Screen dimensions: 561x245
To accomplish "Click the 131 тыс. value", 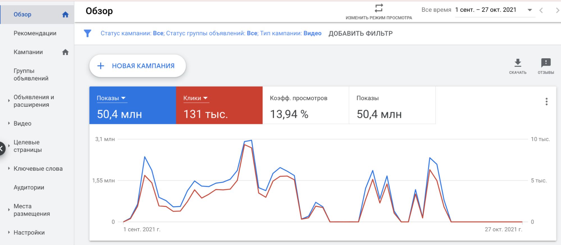I will (x=206, y=114).
